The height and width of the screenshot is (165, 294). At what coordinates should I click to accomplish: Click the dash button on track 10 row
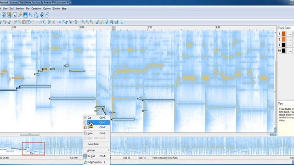tap(290, 51)
